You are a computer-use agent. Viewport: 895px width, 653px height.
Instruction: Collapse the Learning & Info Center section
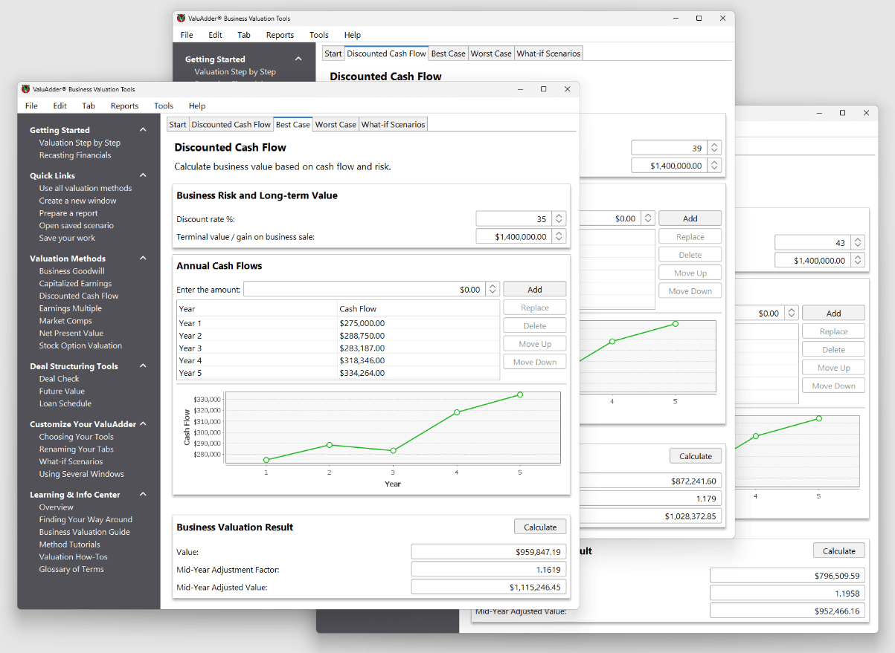(143, 495)
